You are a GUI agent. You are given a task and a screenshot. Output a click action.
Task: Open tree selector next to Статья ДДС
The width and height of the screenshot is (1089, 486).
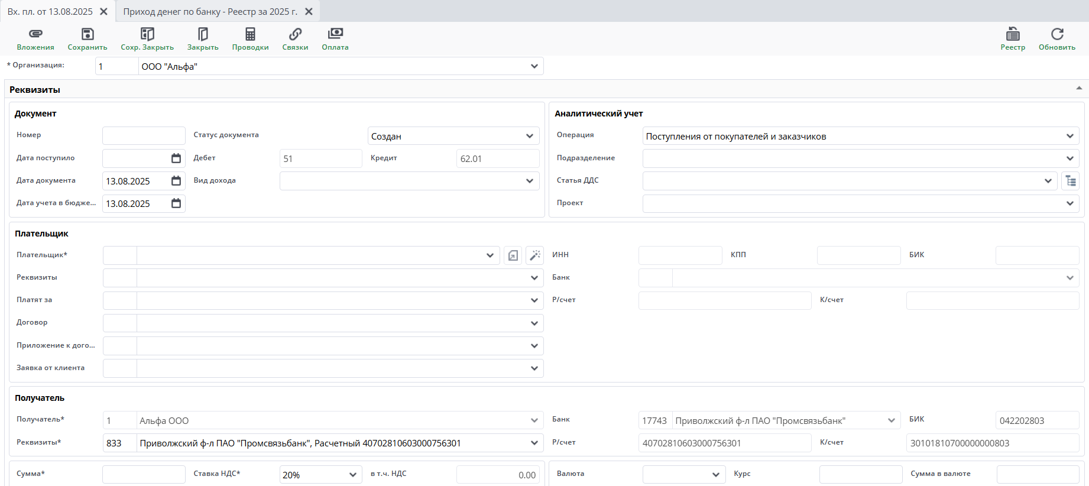coord(1071,181)
